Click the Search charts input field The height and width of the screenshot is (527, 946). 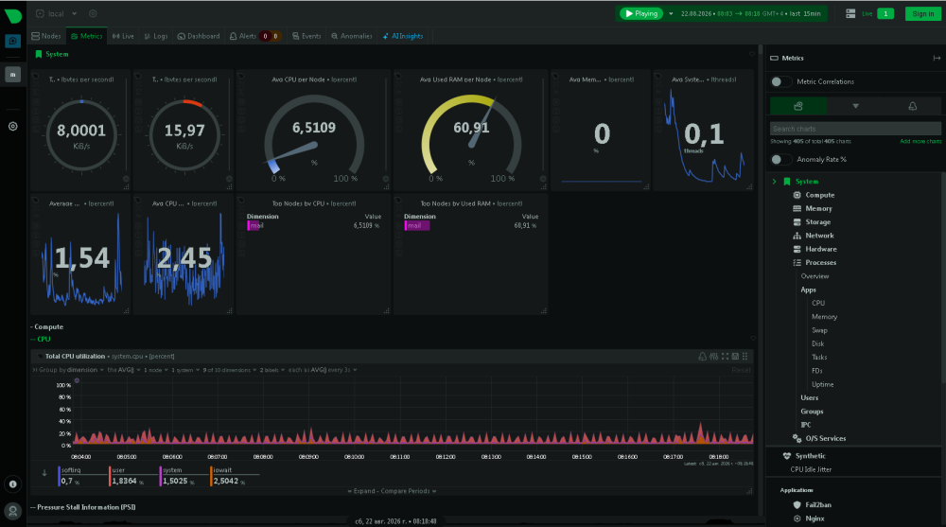855,129
